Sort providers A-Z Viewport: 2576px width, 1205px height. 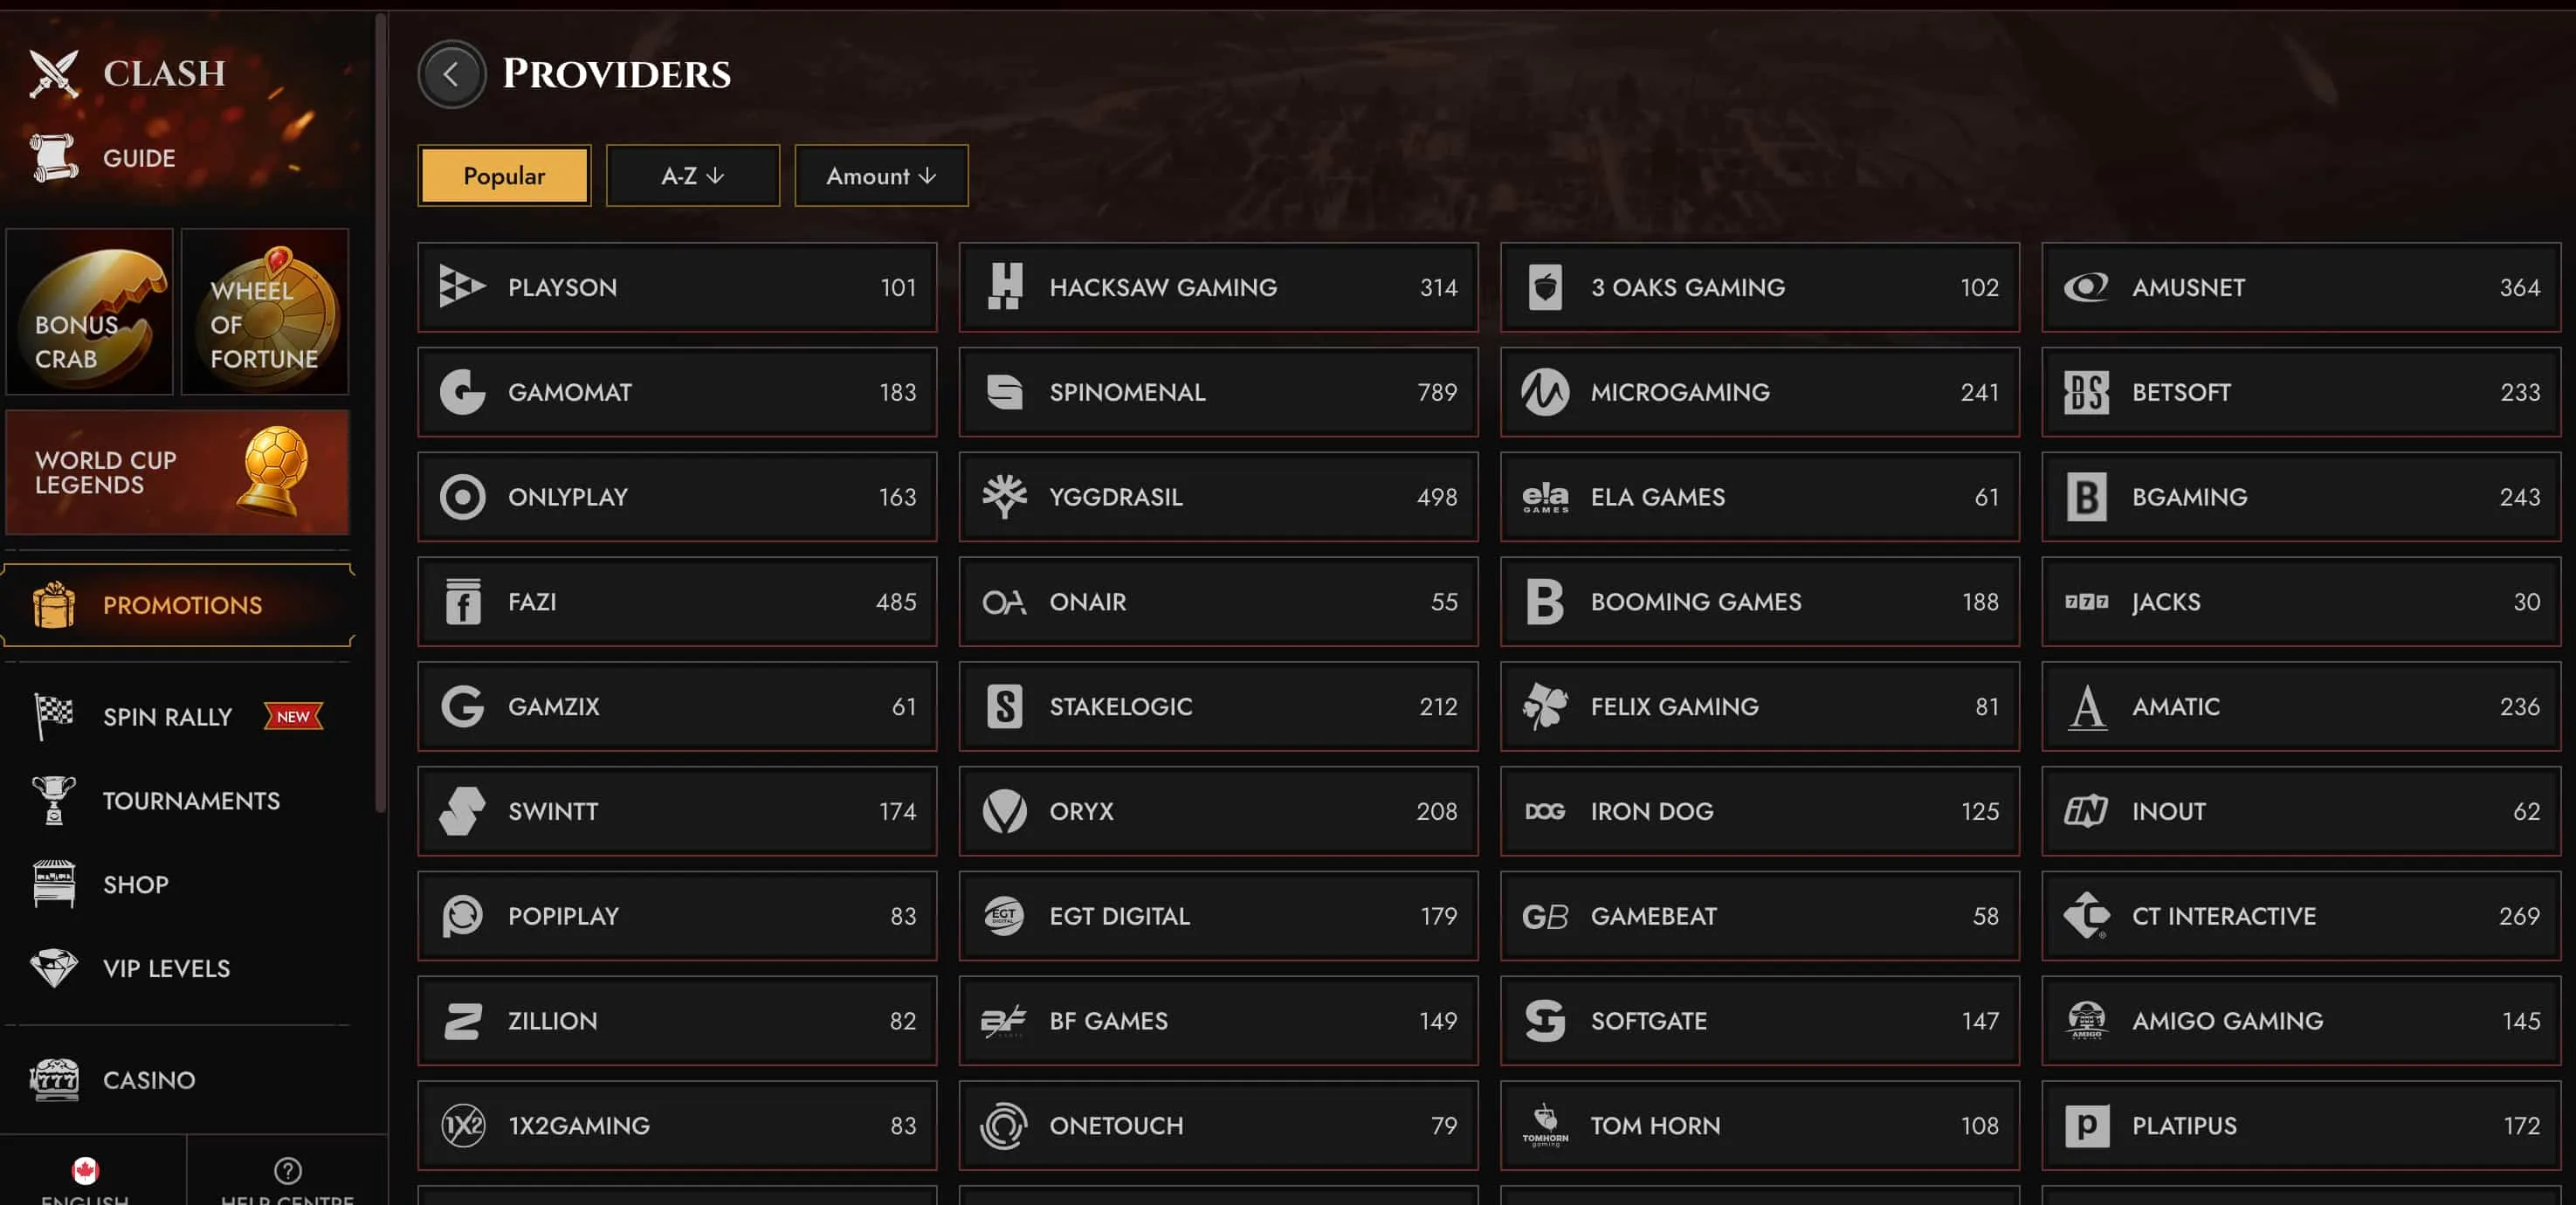[x=692, y=176]
